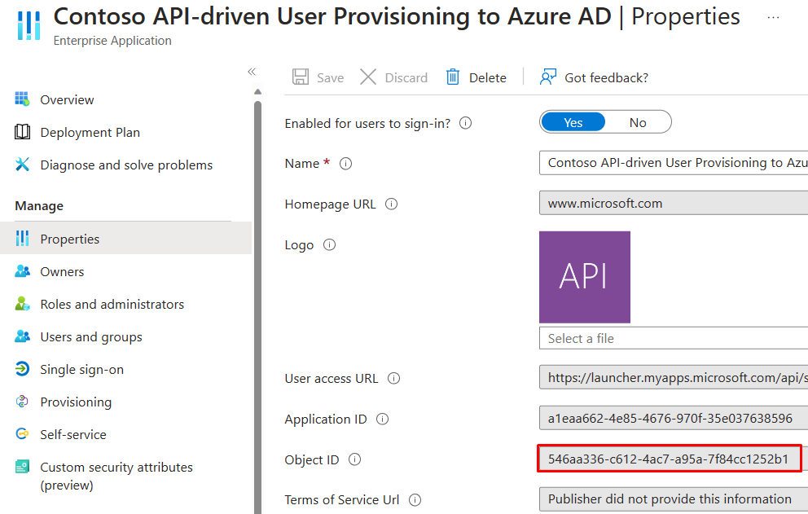Click info icon next to Logo
The width and height of the screenshot is (808, 514).
(329, 245)
